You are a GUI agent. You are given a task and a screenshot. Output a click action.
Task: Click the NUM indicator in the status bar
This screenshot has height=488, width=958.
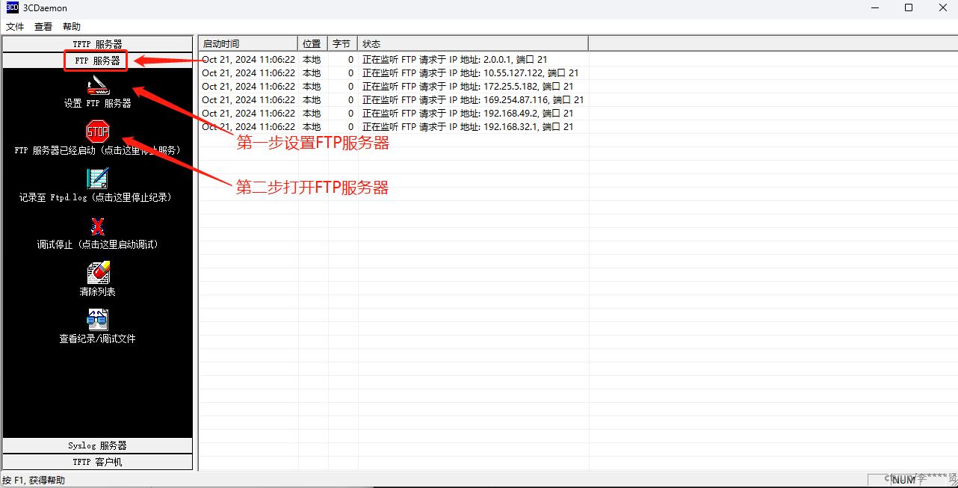903,480
